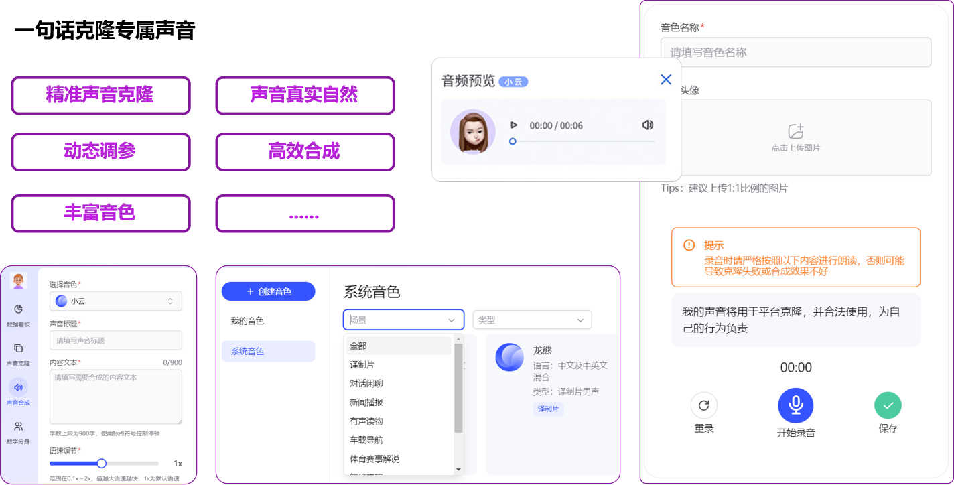Click the start recording microphone button

click(x=795, y=405)
